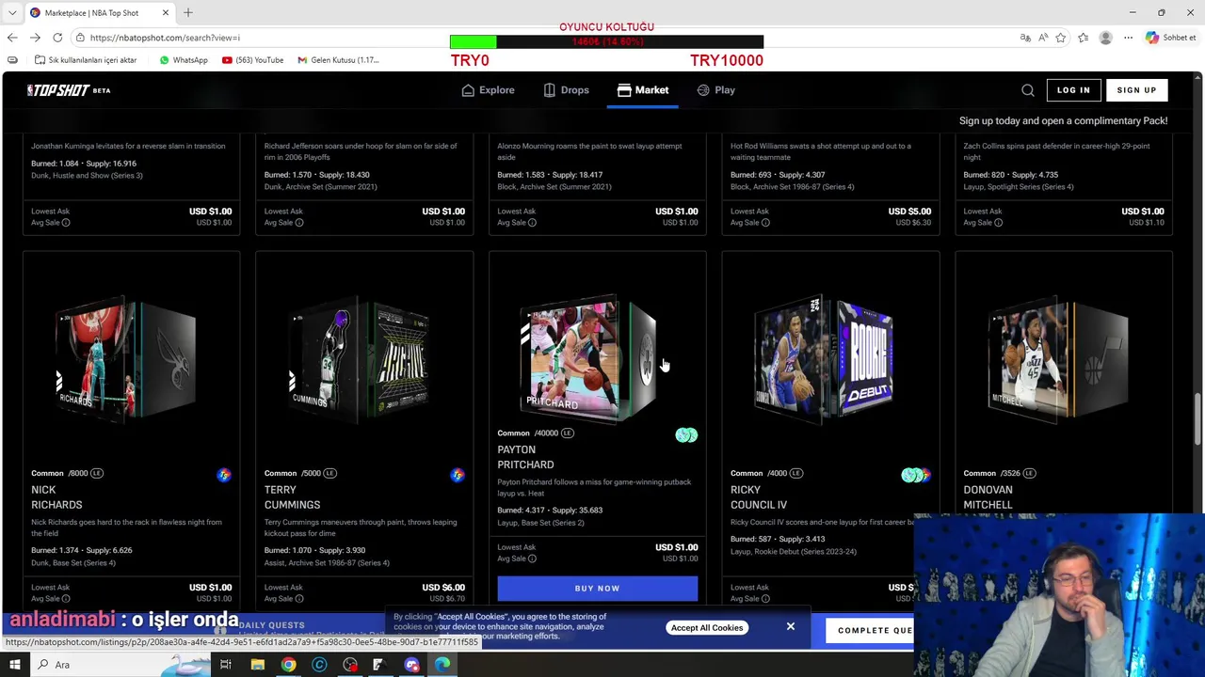Close the cookie banner with the X
The width and height of the screenshot is (1205, 677).
(x=791, y=626)
